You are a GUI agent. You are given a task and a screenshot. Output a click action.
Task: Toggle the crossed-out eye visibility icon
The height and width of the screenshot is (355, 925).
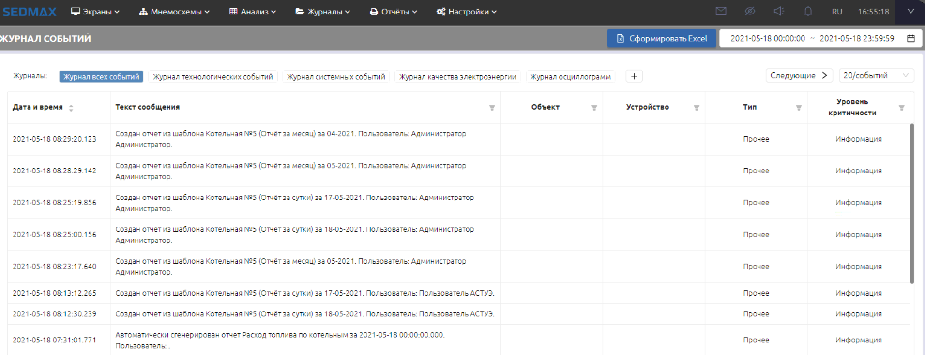click(750, 11)
